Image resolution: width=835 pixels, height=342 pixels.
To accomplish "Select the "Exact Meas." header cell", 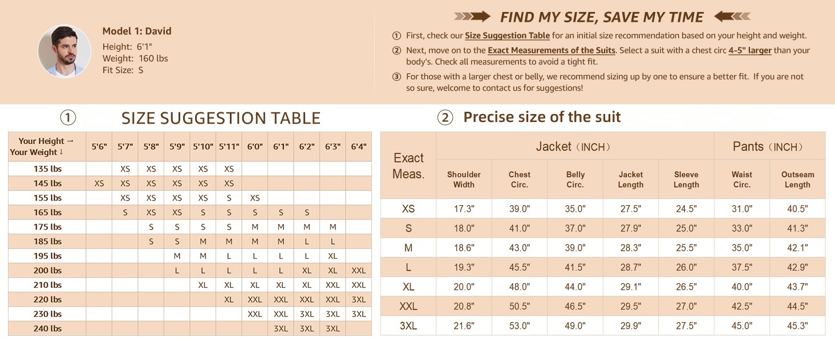I will 408,165.
